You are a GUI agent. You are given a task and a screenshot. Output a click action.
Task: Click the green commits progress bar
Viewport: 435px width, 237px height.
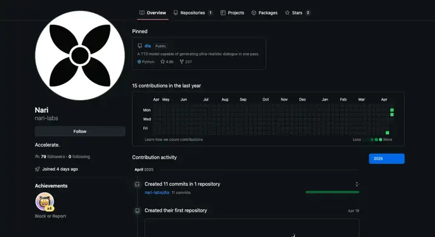pos(332,192)
